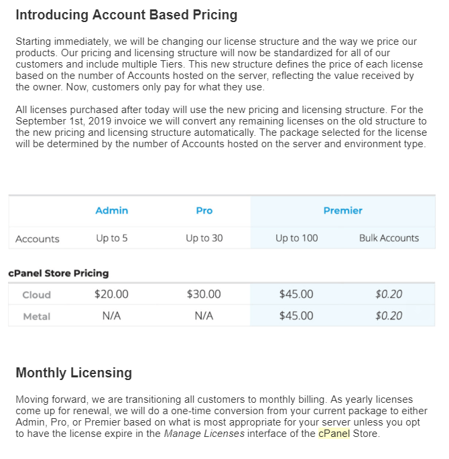This screenshot has height=459, width=449.
Task: Click the $45.00 price in Cloud row
Action: [x=296, y=294]
